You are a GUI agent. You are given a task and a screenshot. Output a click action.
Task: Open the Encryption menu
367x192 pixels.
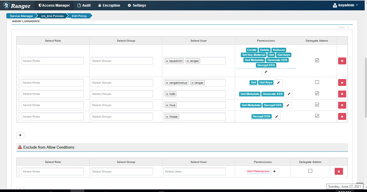tap(109, 5)
